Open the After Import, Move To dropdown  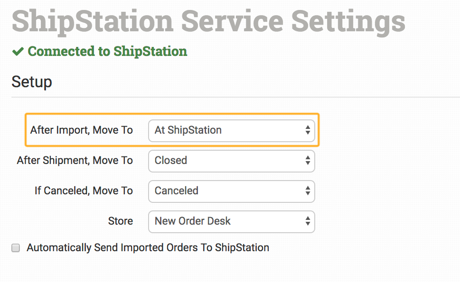231,130
